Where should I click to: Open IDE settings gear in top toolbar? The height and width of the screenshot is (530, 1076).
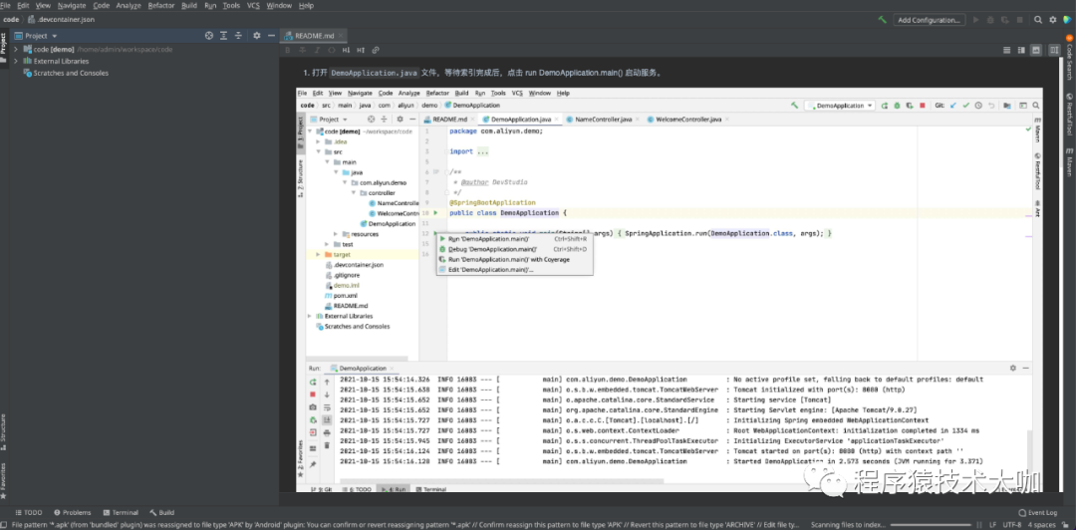(x=1053, y=20)
